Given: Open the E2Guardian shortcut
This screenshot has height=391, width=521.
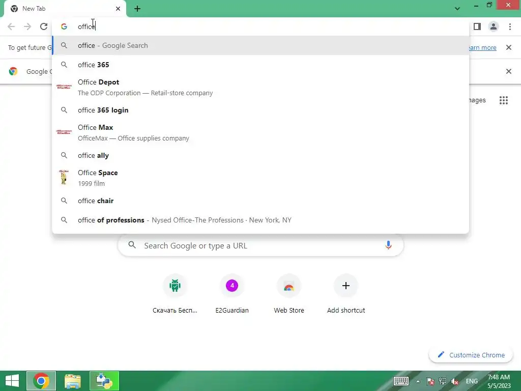Looking at the screenshot, I should tap(232, 286).
